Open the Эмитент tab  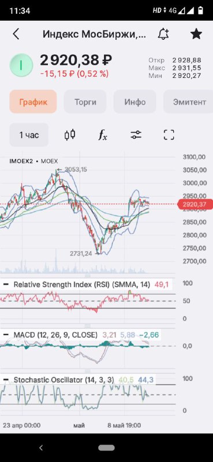pos(189,102)
